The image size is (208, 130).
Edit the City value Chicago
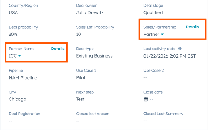tap(17, 99)
